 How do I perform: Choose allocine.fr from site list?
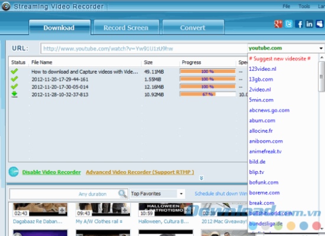(x=261, y=131)
